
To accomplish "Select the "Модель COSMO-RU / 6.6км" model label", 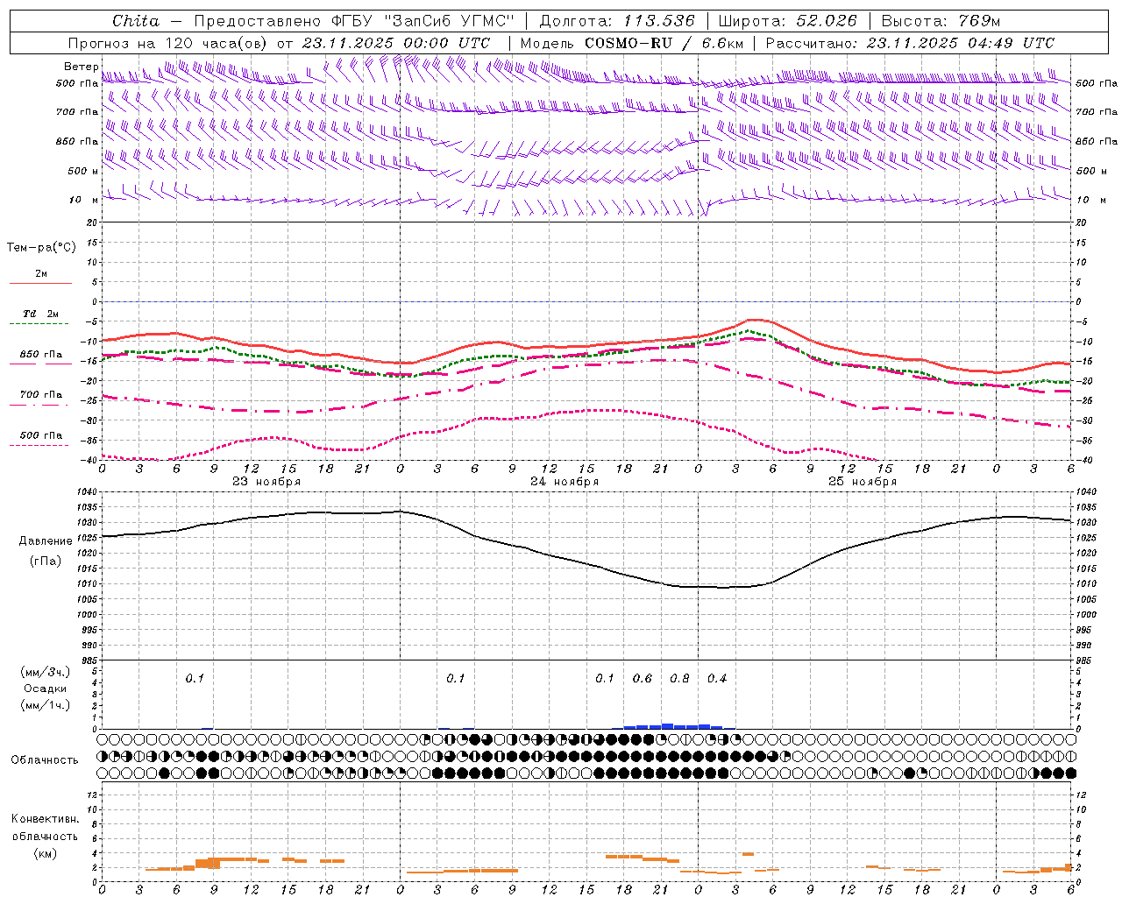I will coord(632,43).
